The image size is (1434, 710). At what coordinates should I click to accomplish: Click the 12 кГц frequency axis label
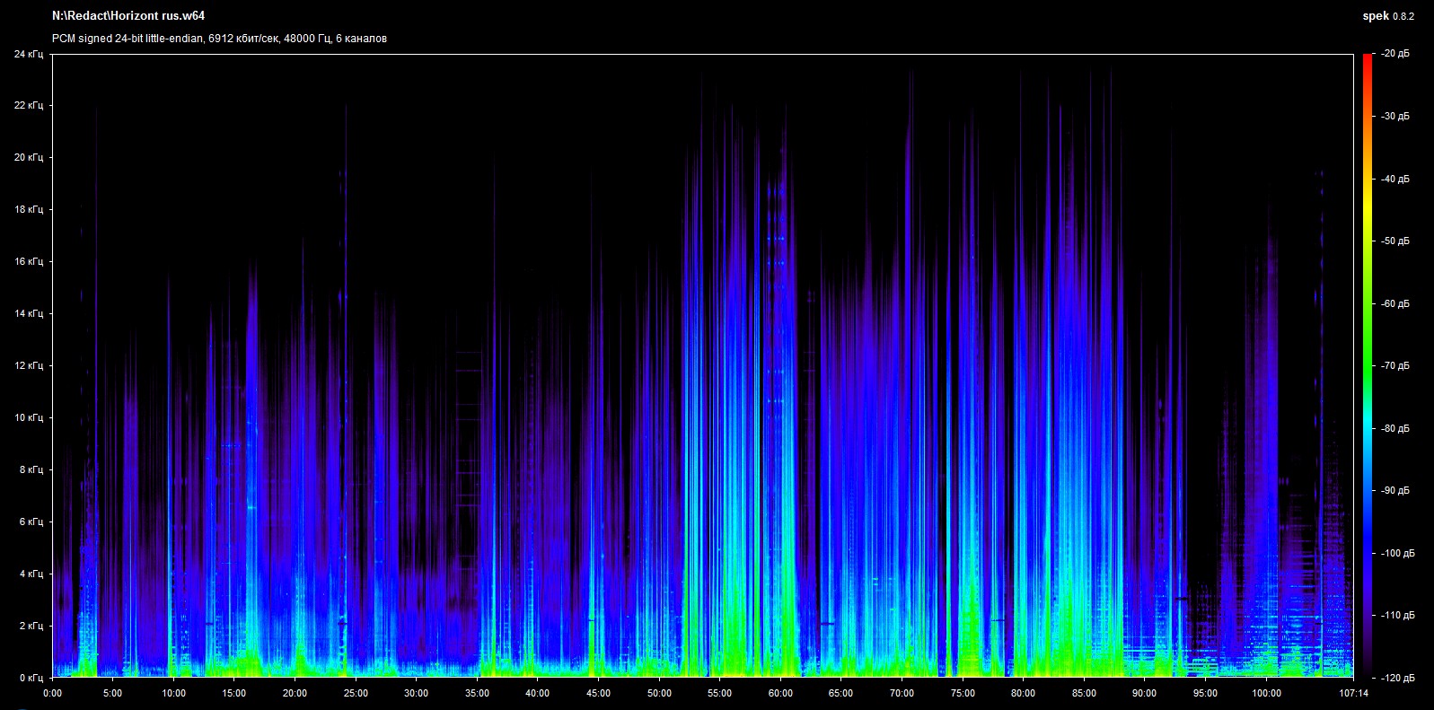pyautogui.click(x=28, y=366)
